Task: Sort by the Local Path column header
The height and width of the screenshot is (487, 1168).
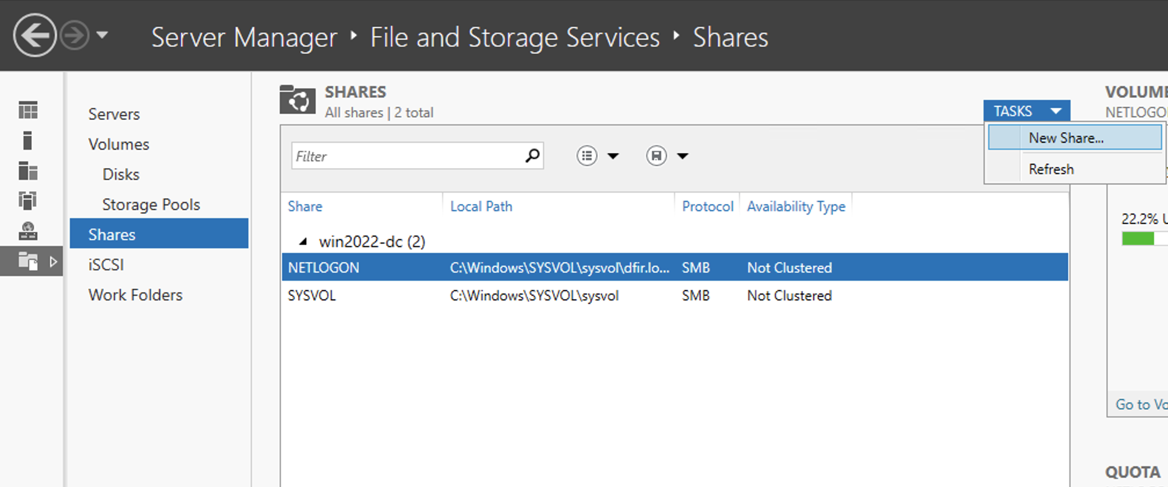Action: pyautogui.click(x=481, y=206)
